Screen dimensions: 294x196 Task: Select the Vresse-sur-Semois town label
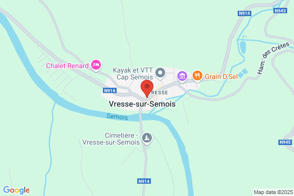point(142,104)
